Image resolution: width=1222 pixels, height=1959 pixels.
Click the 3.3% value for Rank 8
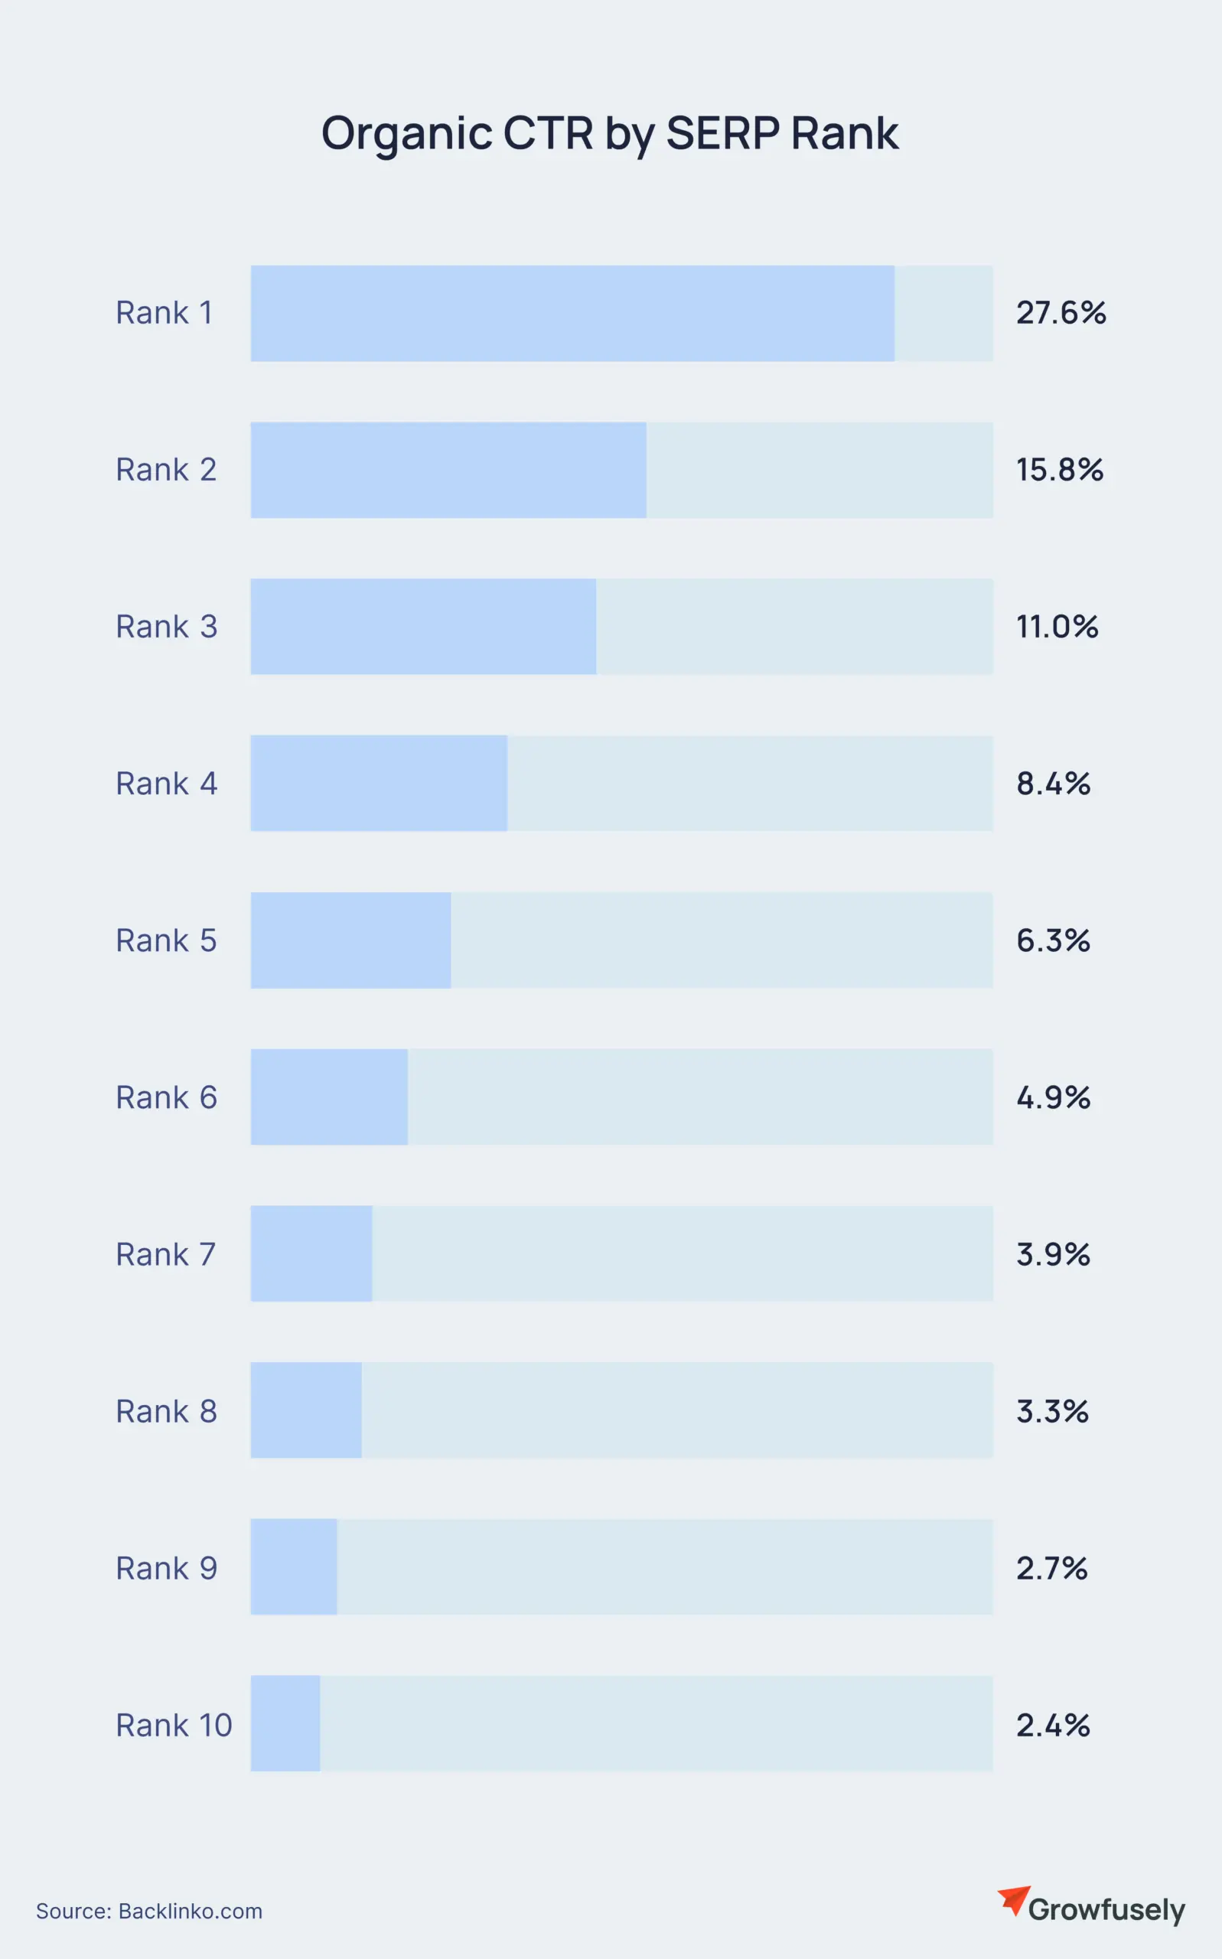click(1052, 1411)
